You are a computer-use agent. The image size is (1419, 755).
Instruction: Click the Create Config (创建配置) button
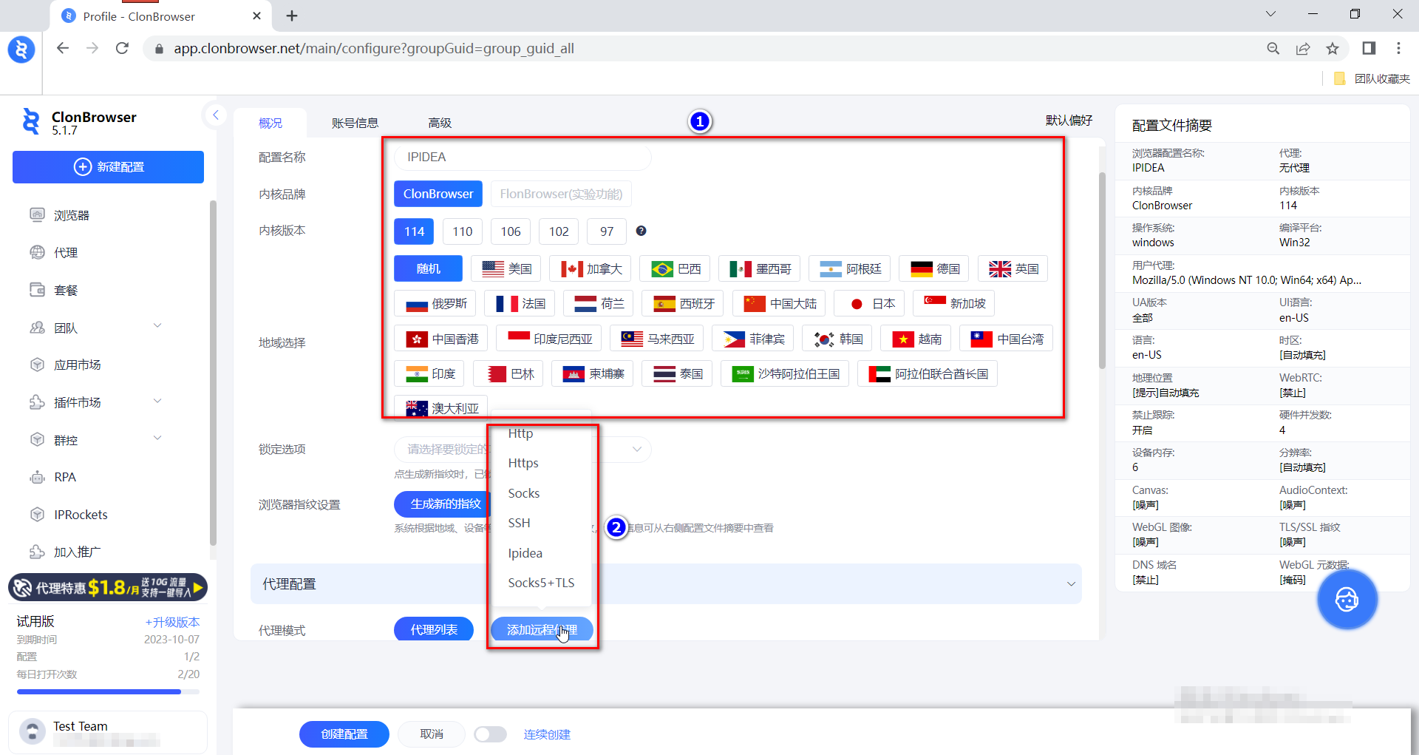(344, 734)
